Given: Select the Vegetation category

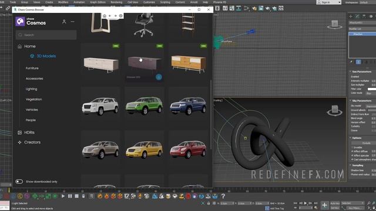Looking at the screenshot, I should [x=34, y=99].
